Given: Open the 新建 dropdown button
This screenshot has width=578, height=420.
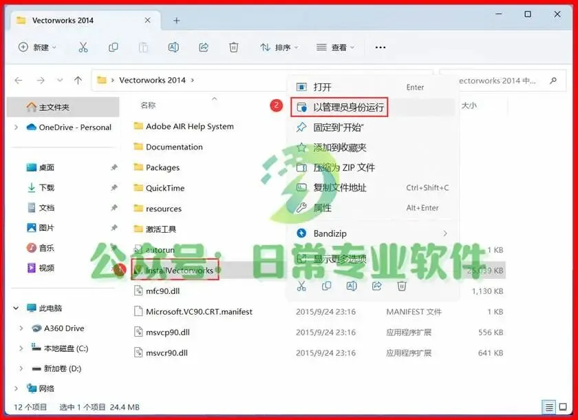Looking at the screenshot, I should pyautogui.click(x=38, y=48).
